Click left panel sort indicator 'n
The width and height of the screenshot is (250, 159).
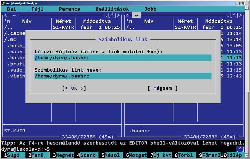coord(7,21)
